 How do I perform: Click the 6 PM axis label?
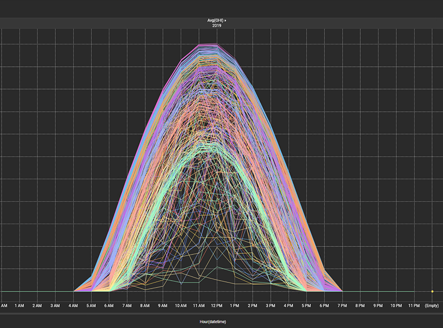[x=324, y=306]
